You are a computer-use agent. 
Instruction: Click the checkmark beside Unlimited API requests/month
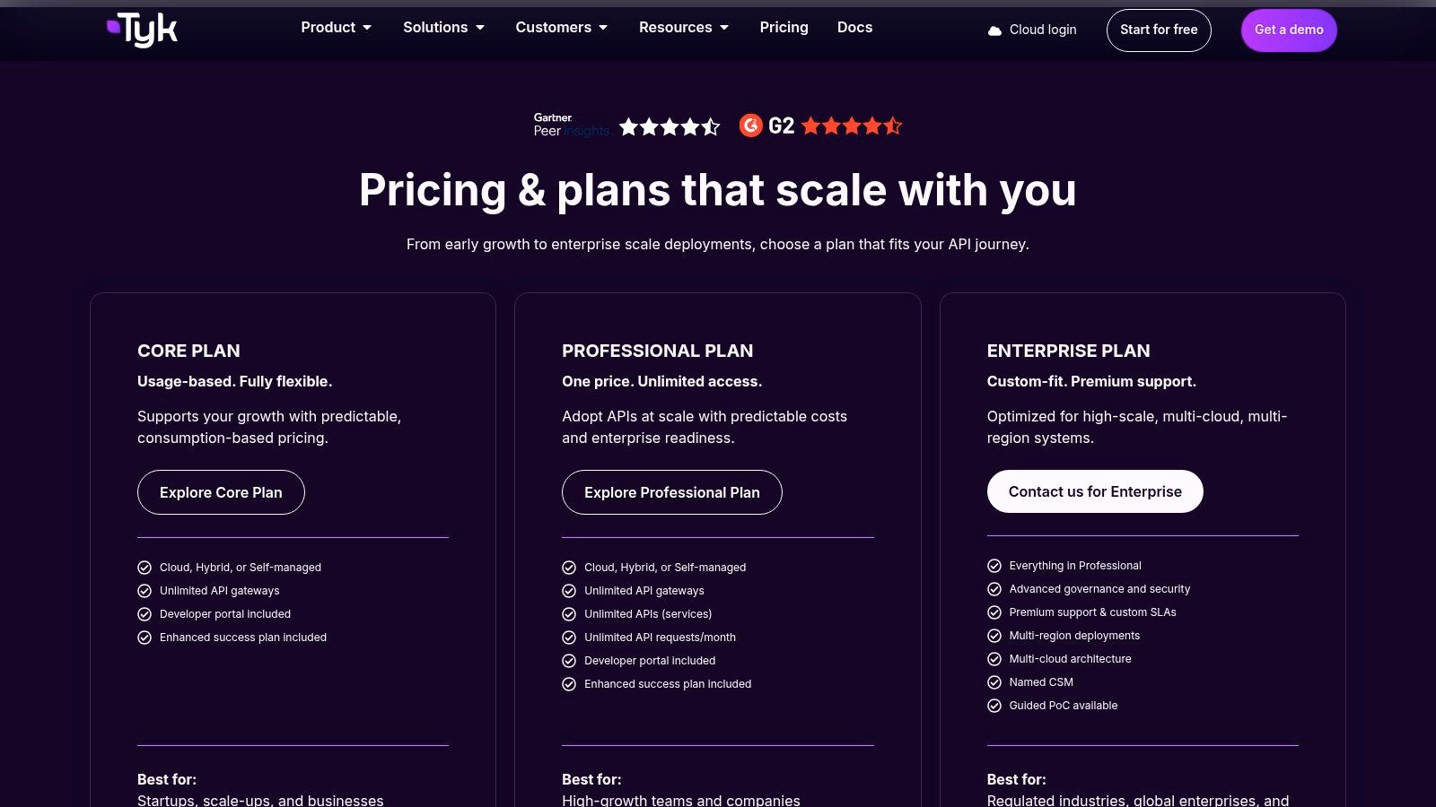click(x=569, y=638)
